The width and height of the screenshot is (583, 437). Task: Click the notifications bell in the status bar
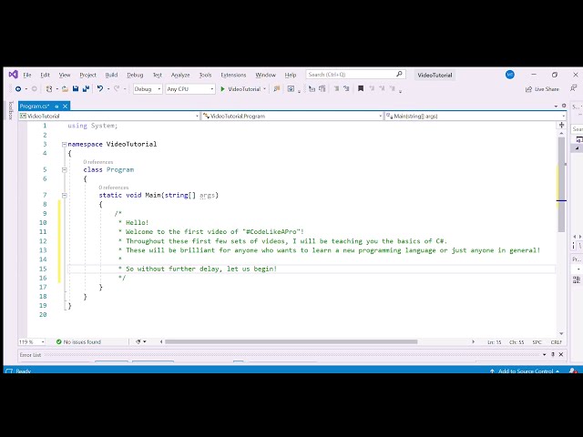[573, 371]
